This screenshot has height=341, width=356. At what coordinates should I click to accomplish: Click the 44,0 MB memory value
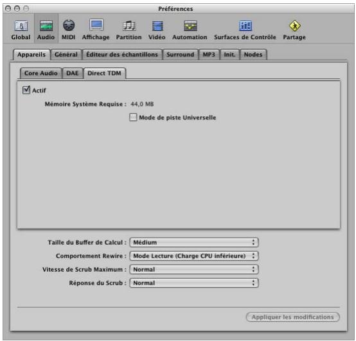pos(142,104)
